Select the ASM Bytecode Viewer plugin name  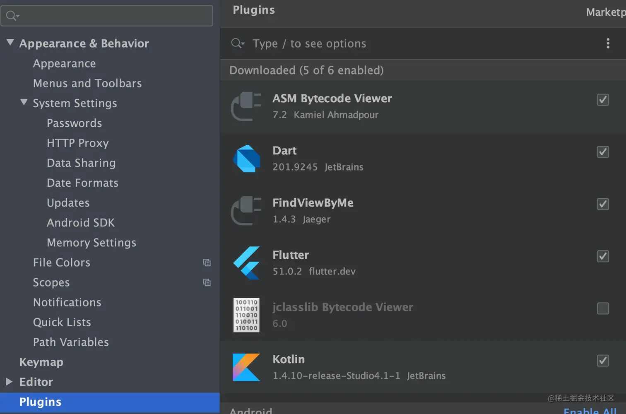(x=332, y=99)
